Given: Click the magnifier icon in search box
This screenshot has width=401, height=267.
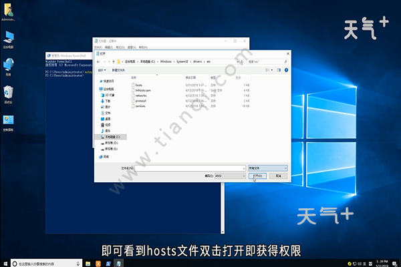Looking at the screenshot, I should point(285,62).
